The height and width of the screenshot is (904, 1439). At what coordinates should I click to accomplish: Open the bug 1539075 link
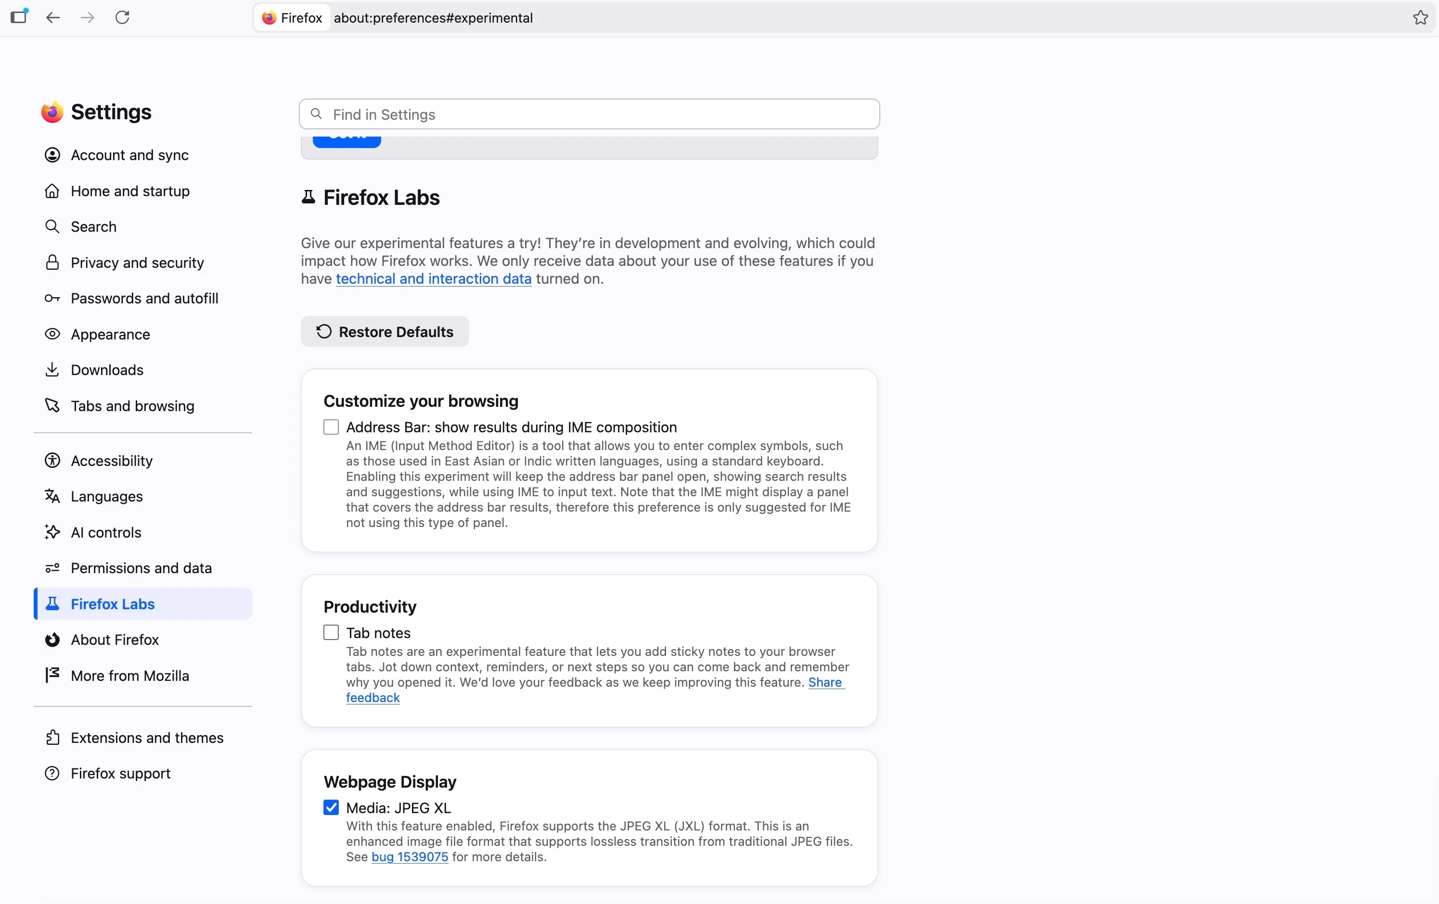pos(410,857)
